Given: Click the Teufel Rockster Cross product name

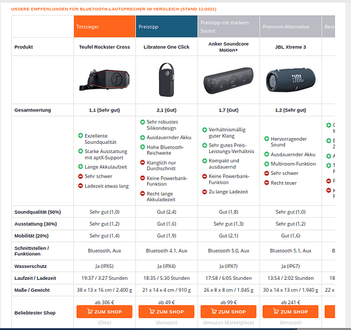Looking at the screenshot, I should [x=104, y=47].
